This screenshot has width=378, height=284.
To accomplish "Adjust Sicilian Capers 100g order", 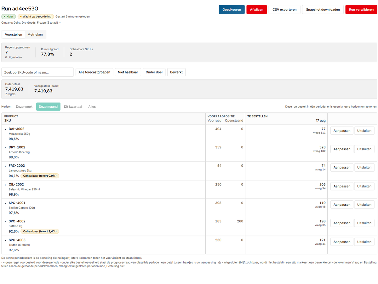I will coord(342,204).
